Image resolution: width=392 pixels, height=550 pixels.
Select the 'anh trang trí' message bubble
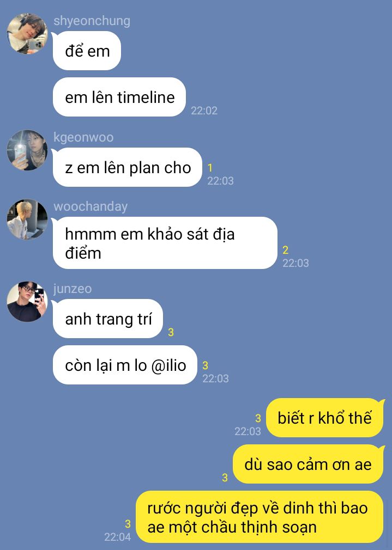coord(107,319)
